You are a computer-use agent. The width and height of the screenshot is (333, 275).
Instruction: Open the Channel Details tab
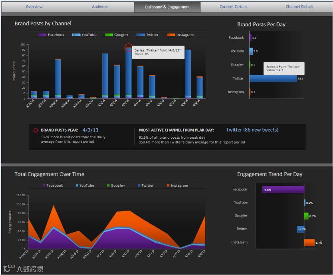click(x=299, y=7)
